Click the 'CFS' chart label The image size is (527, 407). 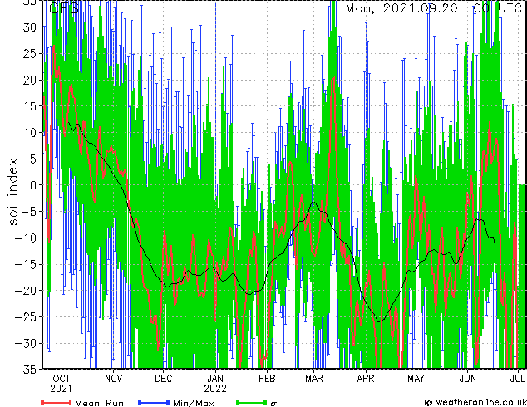pos(64,8)
